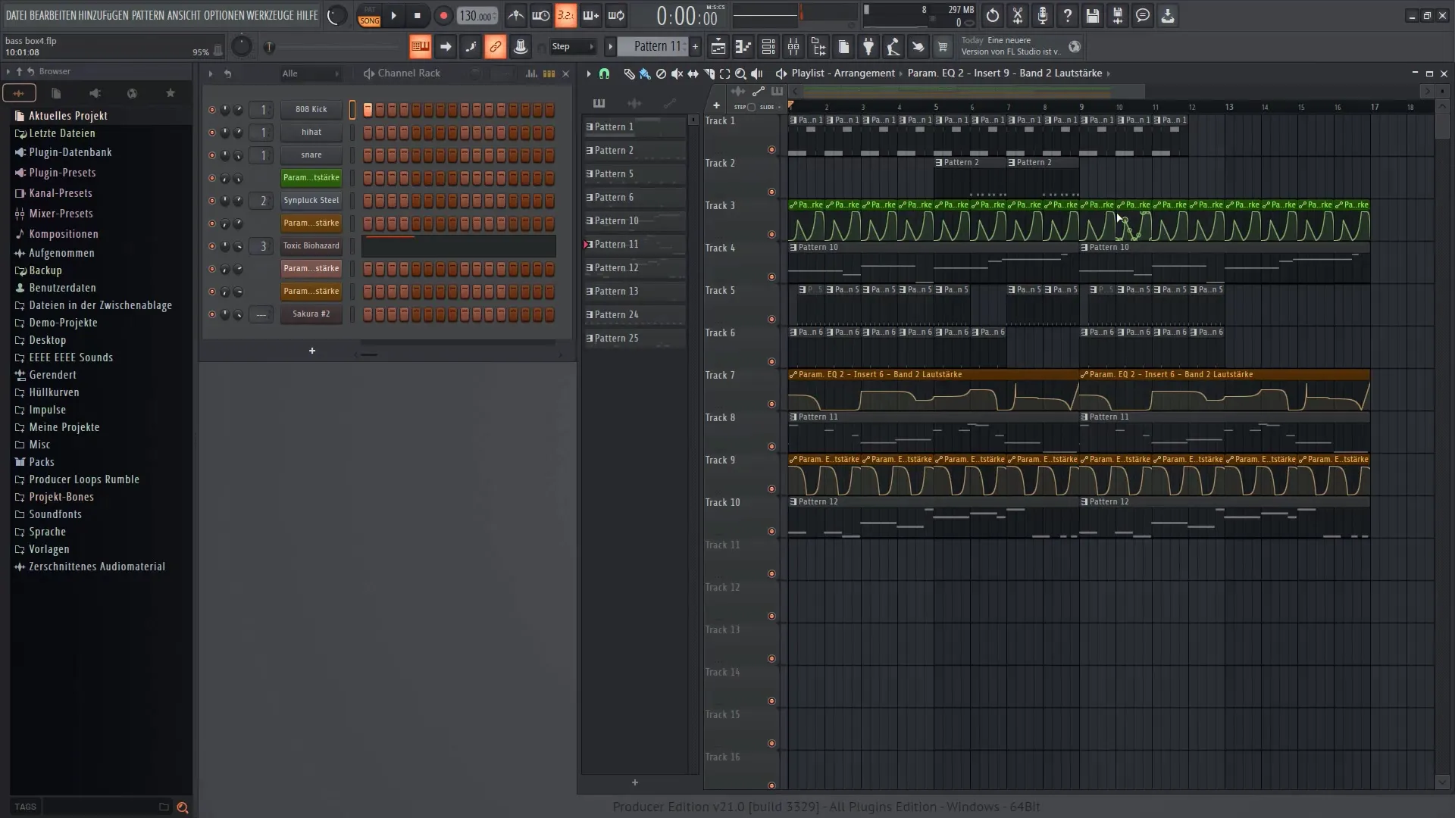Add a new channel with plus button
This screenshot has height=818, width=1455.
(312, 351)
